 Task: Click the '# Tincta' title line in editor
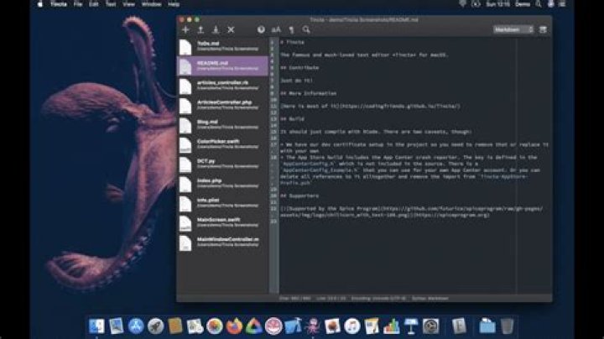point(293,42)
